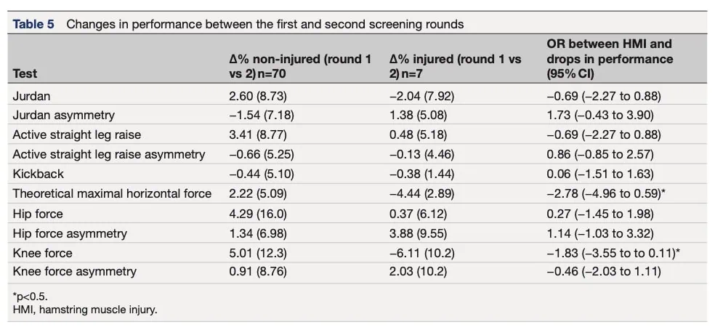Select the Jurdan asymmetry row label
The height and width of the screenshot is (330, 715).
pyautogui.click(x=63, y=116)
